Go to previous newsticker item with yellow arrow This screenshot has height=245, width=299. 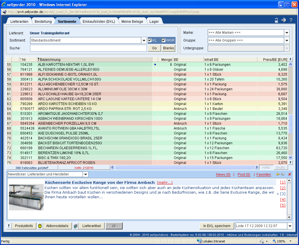[278, 174]
